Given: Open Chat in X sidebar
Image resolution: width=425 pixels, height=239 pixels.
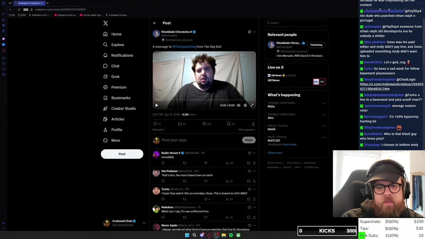Looking at the screenshot, I should coord(111,66).
